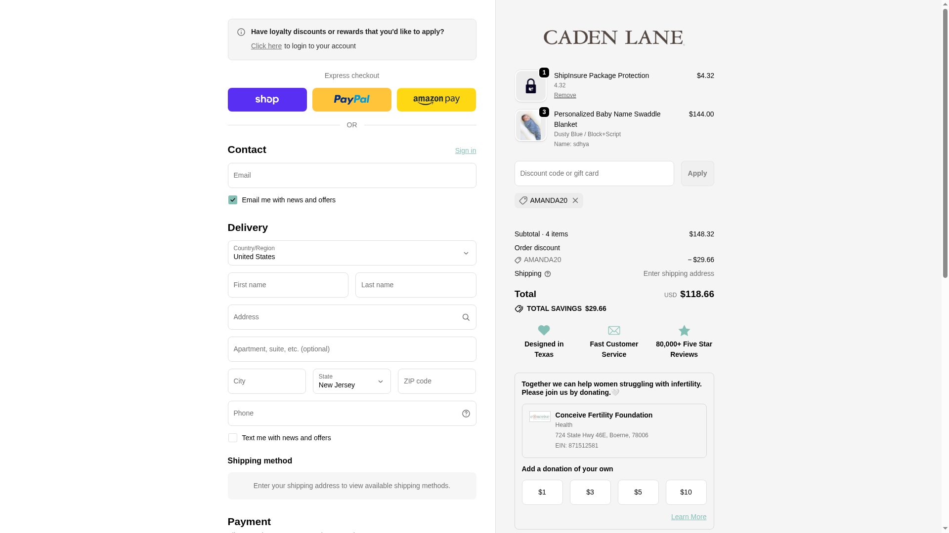Enable Text me with news and offers

(x=232, y=438)
